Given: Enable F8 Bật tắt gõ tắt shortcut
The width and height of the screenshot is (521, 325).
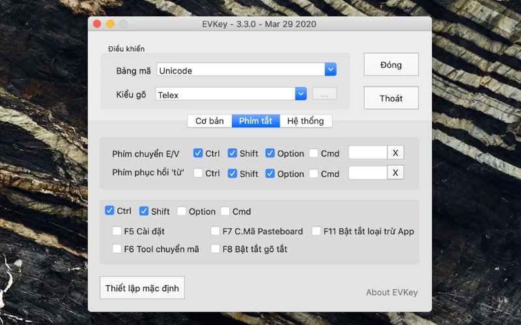Looking at the screenshot, I should (x=216, y=248).
